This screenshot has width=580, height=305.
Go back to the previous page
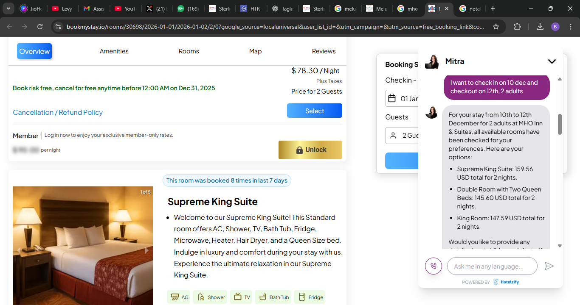[10, 27]
